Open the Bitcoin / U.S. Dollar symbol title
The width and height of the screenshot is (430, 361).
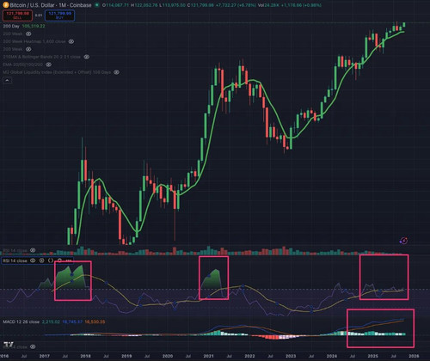tap(51, 5)
